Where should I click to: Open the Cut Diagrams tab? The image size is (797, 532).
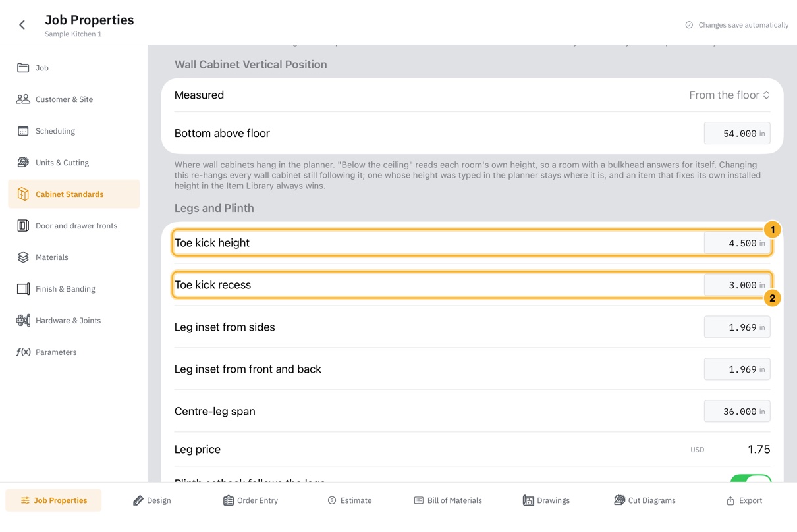pyautogui.click(x=644, y=500)
